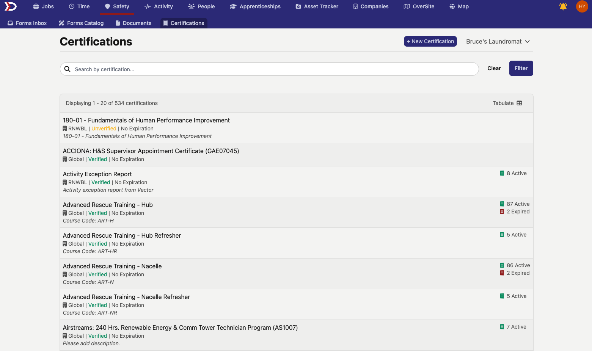Image resolution: width=592 pixels, height=351 pixels.
Task: Click the Filter button
Action: click(x=521, y=68)
